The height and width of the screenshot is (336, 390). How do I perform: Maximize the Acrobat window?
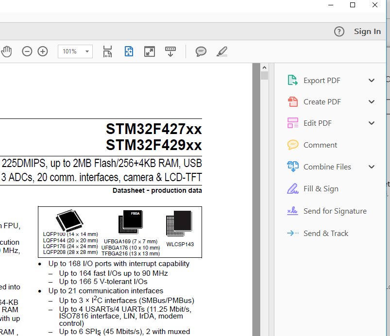coord(353,5)
